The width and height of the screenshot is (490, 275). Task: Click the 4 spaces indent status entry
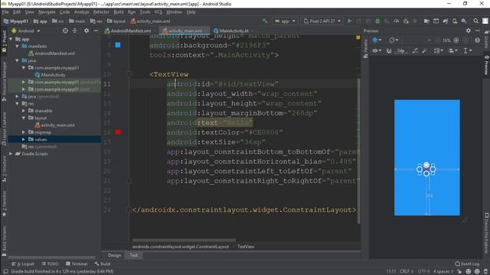(x=443, y=272)
